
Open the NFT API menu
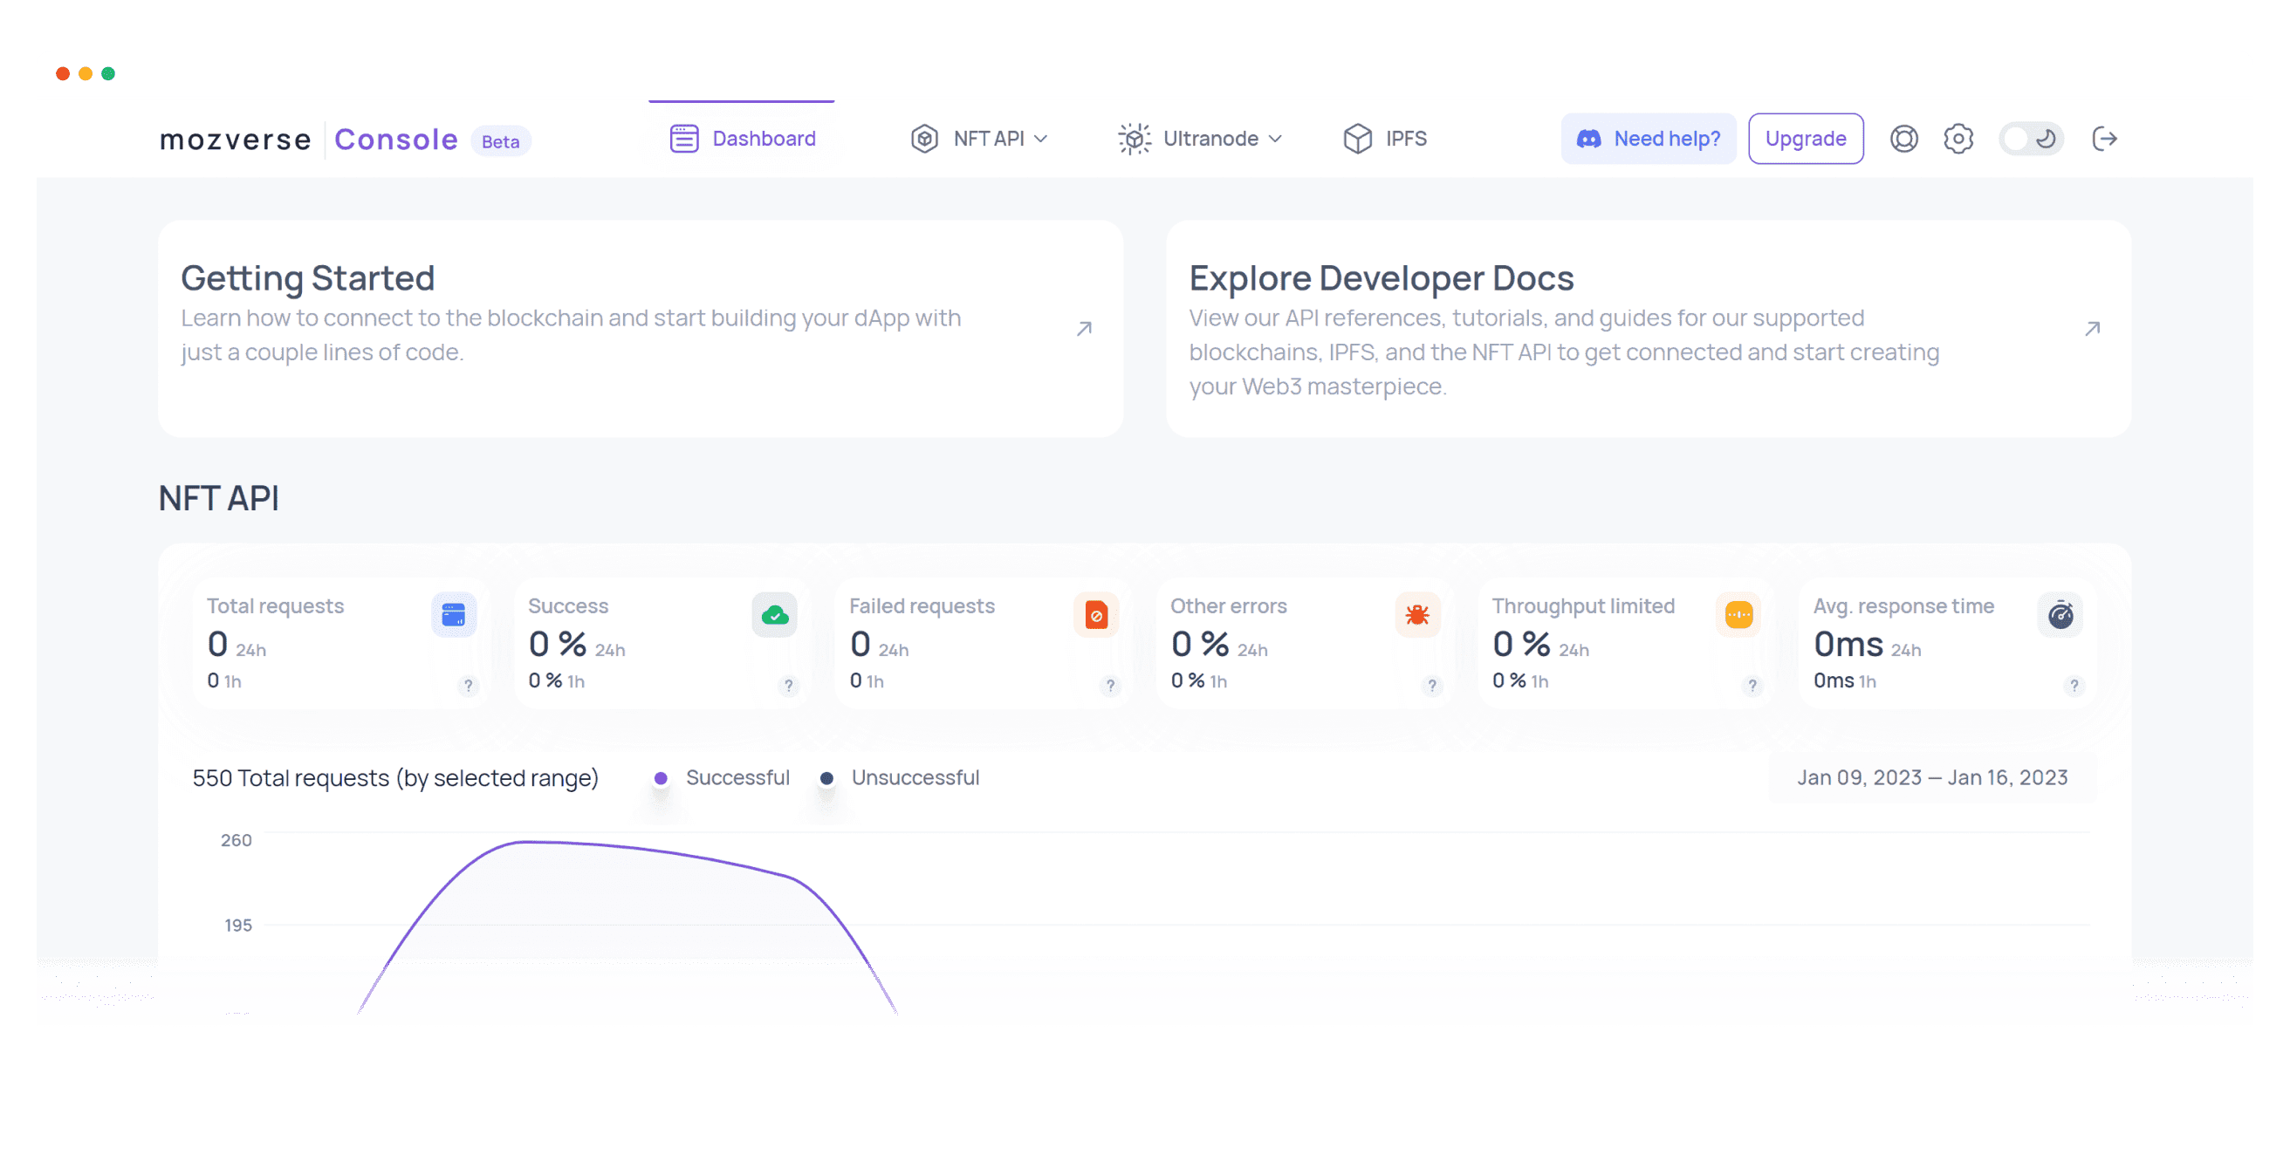(x=979, y=139)
